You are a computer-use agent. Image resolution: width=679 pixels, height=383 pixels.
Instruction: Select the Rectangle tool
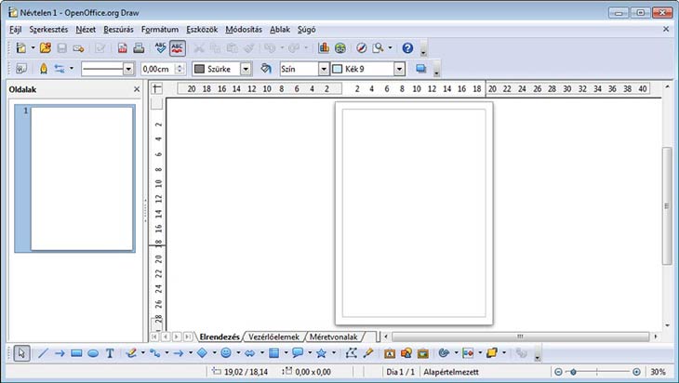tap(76, 353)
